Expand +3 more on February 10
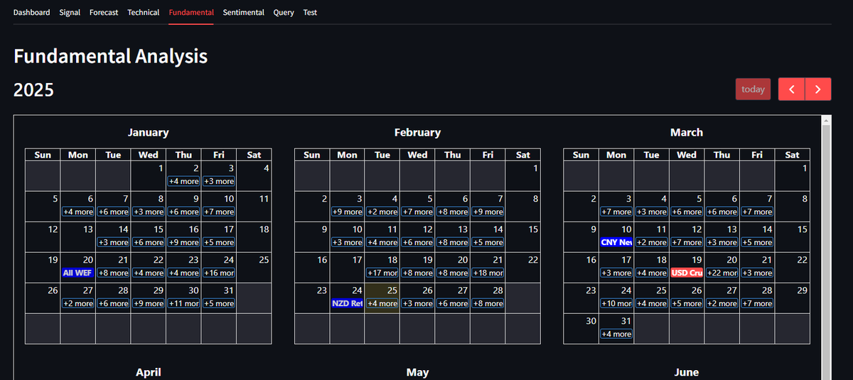This screenshot has width=853, height=380. pyautogui.click(x=347, y=242)
